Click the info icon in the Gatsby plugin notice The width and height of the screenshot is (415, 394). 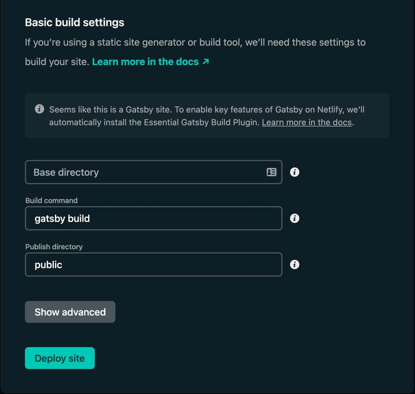(39, 109)
